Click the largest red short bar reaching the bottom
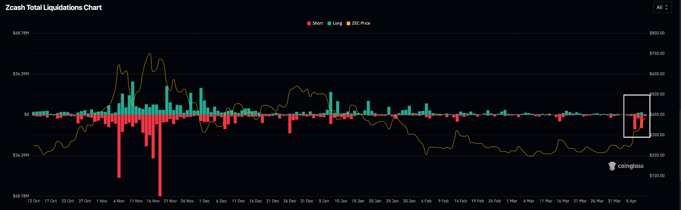The height and width of the screenshot is (210, 681). tap(160, 155)
